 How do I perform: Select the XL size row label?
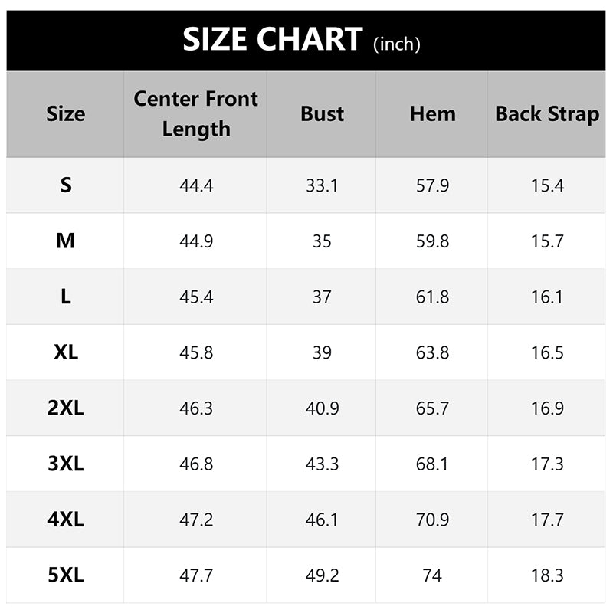(66, 352)
